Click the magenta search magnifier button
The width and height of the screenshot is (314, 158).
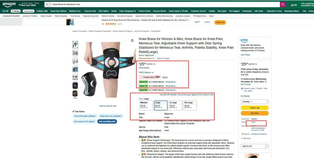pos(283,5)
